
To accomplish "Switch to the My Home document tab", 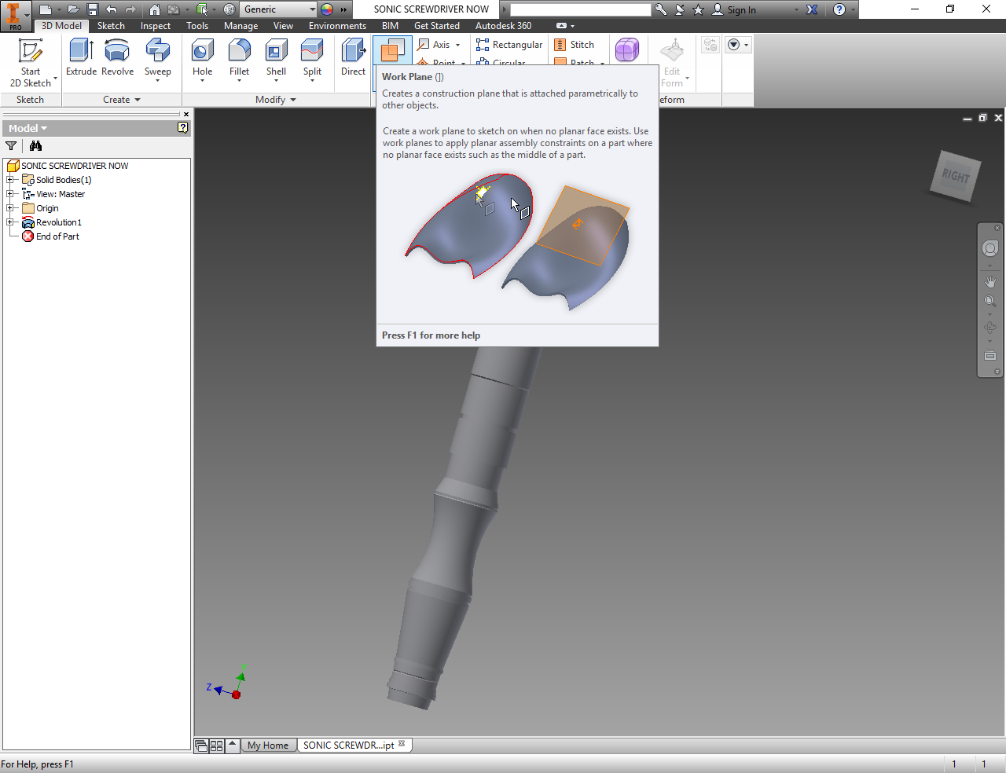I will (268, 746).
